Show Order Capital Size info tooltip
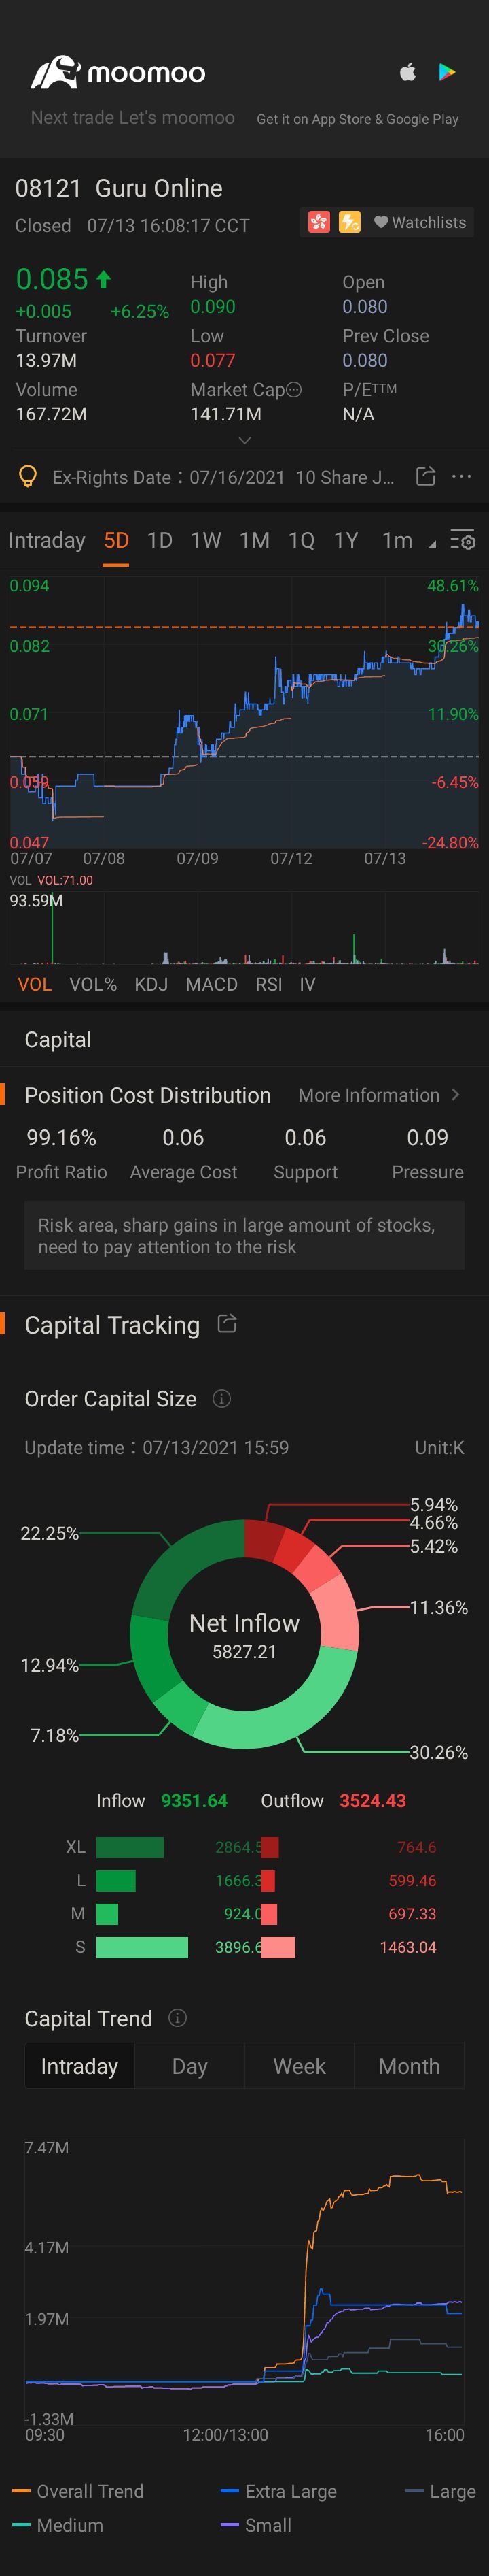489x2576 pixels. pos(221,1399)
